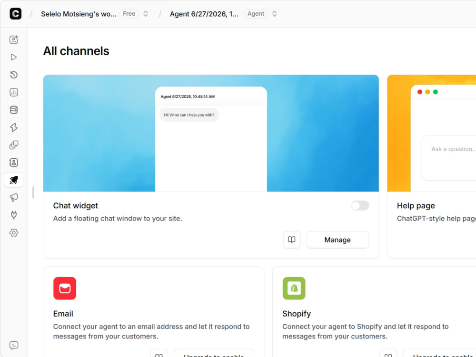Enable the Chat widget toggle
Screen dimensions: 476x357
click(360, 205)
